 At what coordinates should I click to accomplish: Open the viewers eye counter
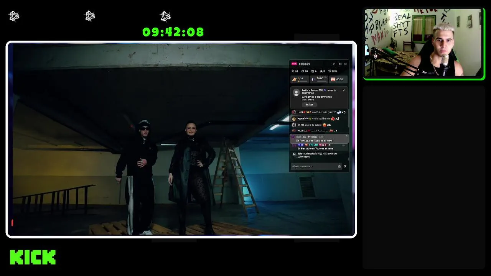click(x=305, y=71)
